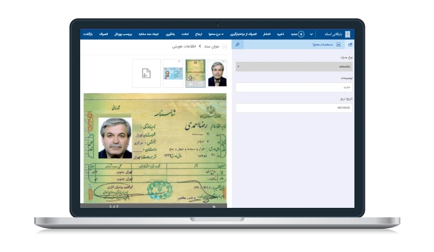
Task: Select the blue ID card thumbnail
Action: tap(172, 74)
